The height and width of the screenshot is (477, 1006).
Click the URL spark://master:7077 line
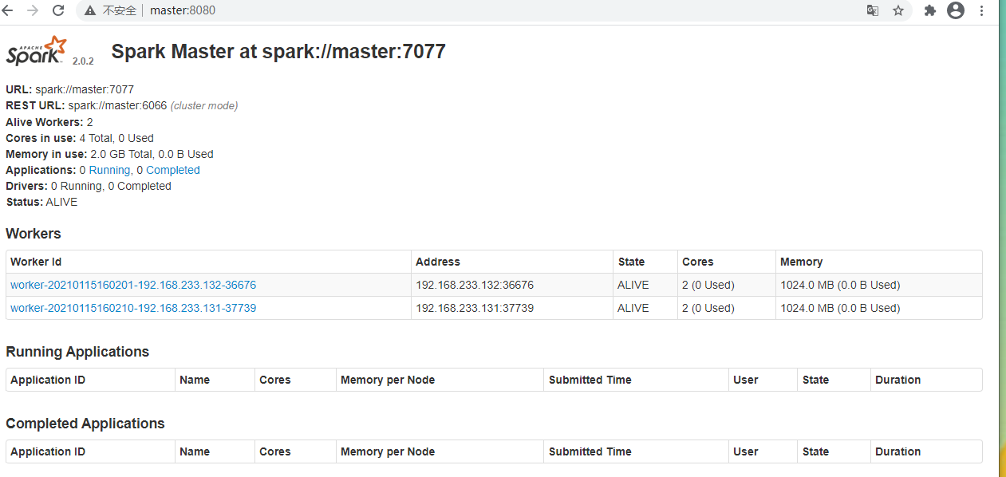coord(69,89)
